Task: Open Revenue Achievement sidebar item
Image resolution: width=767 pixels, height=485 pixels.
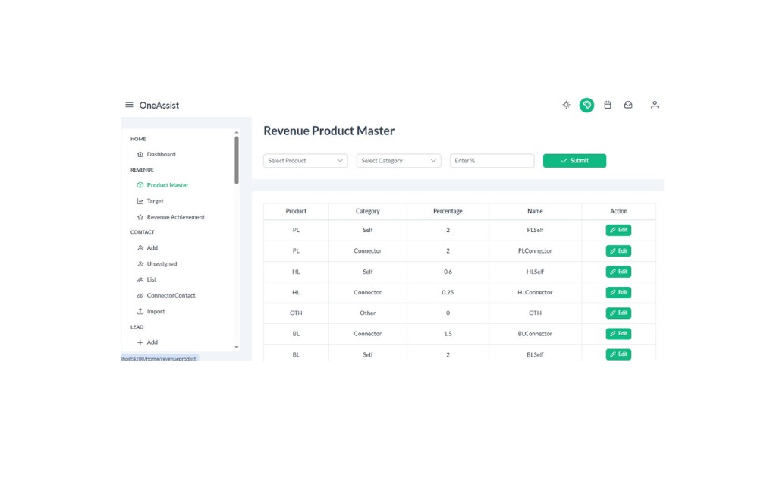Action: tap(175, 217)
